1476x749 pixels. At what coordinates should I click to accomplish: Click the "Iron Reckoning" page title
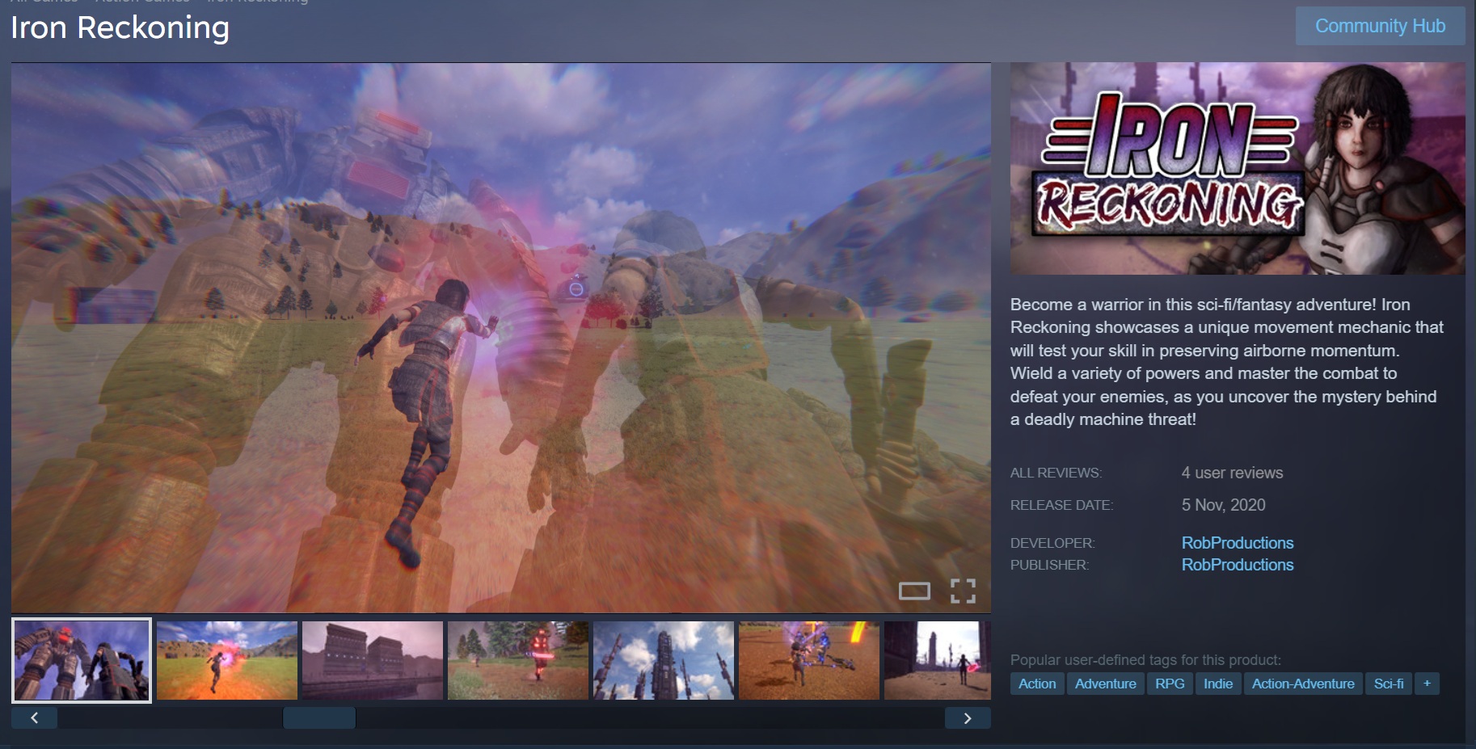point(120,27)
